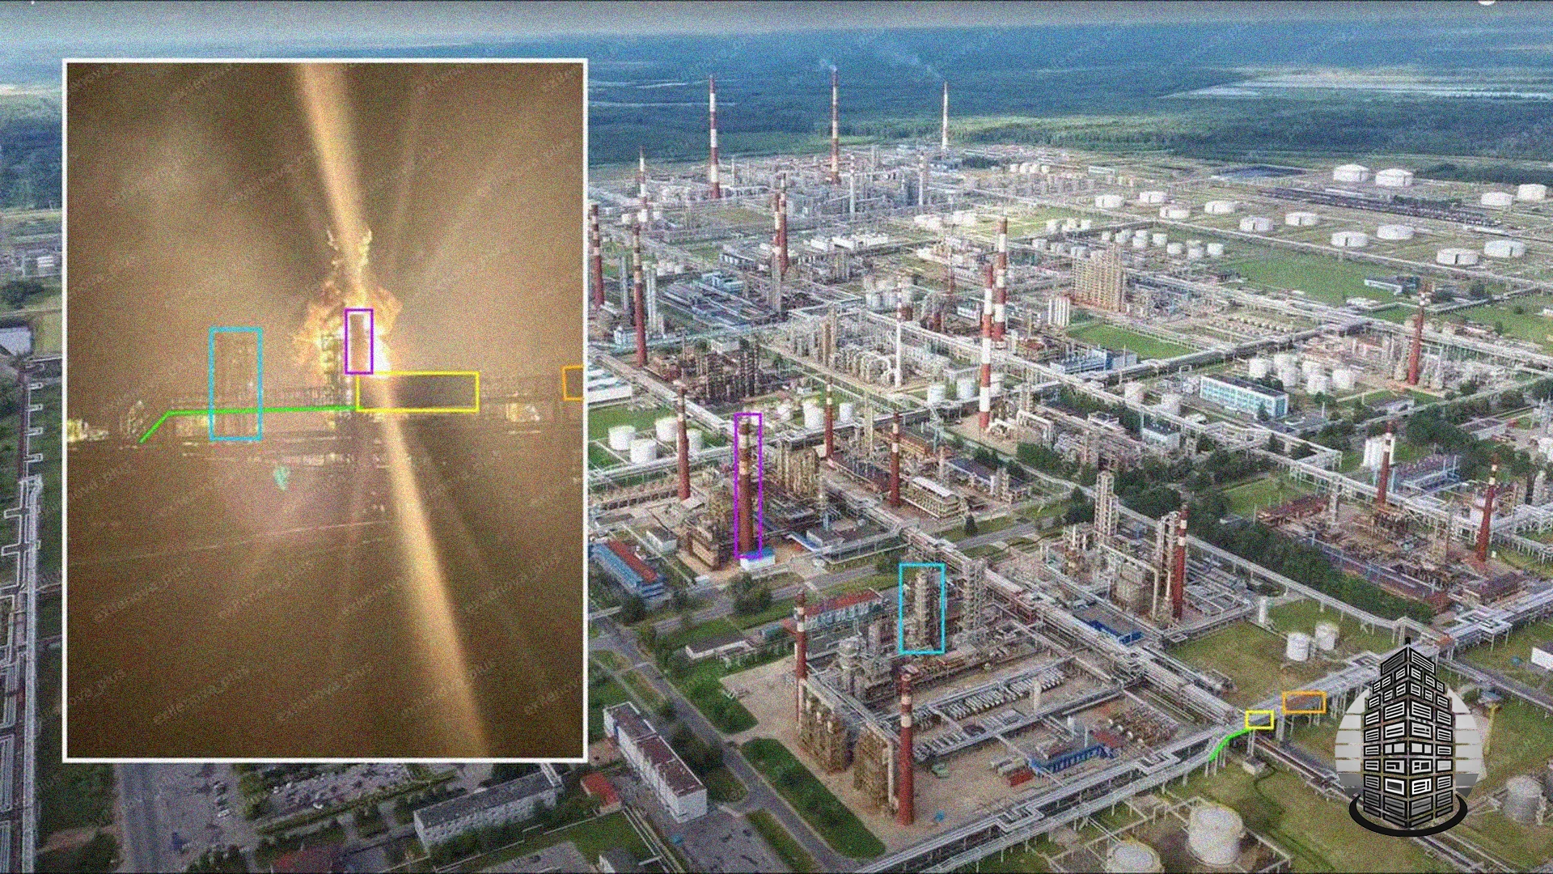The image size is (1553, 874).
Task: Click the skyscraper building logo icon
Action: (x=1408, y=737)
